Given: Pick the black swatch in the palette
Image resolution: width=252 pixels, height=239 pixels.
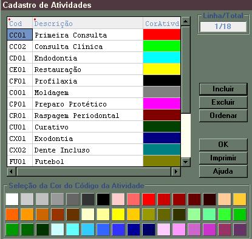Looking at the screenshot, I should [x=103, y=199].
